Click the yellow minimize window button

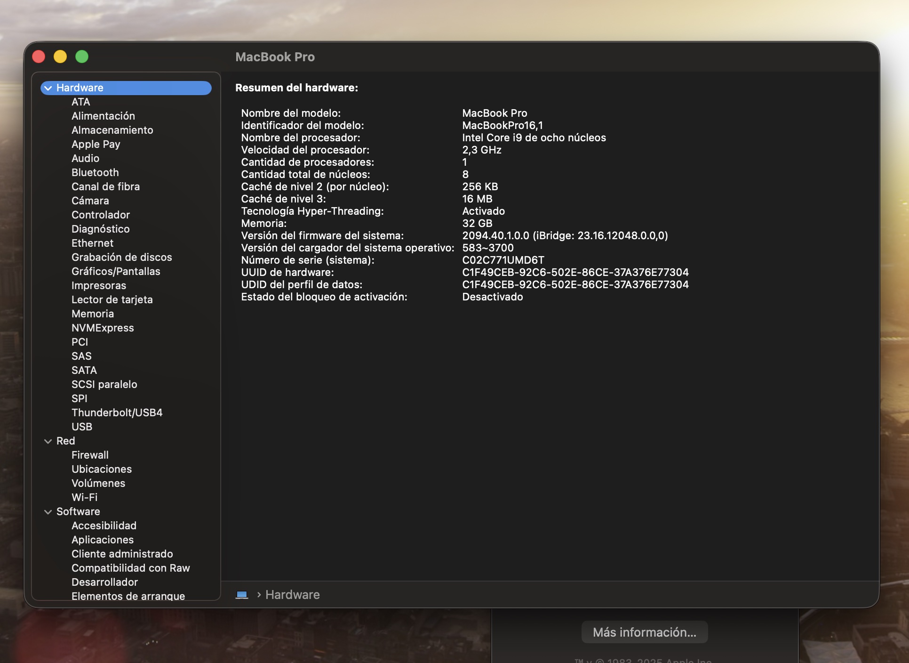coord(60,57)
